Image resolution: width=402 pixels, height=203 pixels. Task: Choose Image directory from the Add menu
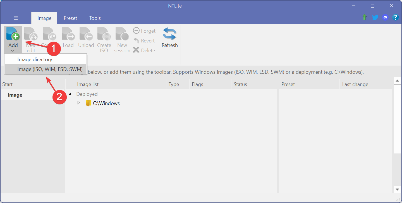(x=46, y=59)
